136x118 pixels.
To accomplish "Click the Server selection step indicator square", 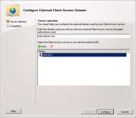I will (x=8, y=21).
